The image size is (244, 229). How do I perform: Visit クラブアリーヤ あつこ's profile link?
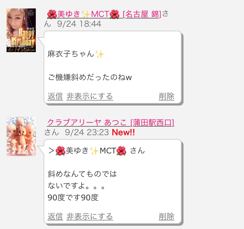[87, 122]
